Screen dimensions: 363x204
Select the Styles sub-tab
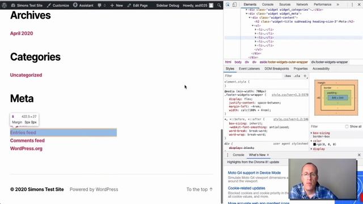(x=230, y=69)
